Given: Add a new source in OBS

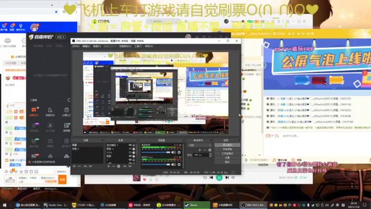Looking at the screenshot, I should 109,166.
